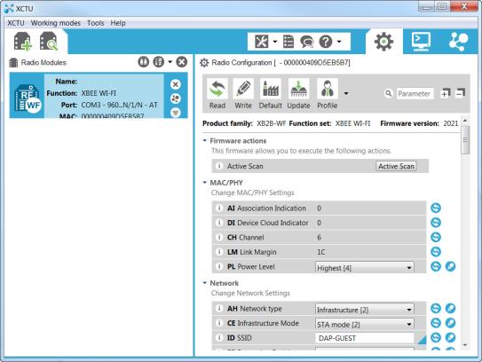Screen dimensions: 482x362
Task: Show info for PL Power Level
Action: (219, 266)
